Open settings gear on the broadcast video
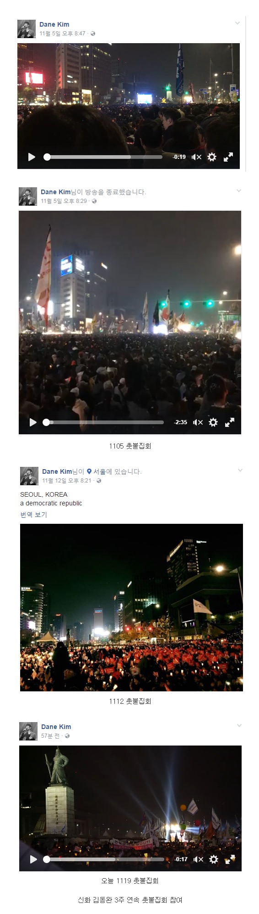The image size is (259, 914). (213, 422)
